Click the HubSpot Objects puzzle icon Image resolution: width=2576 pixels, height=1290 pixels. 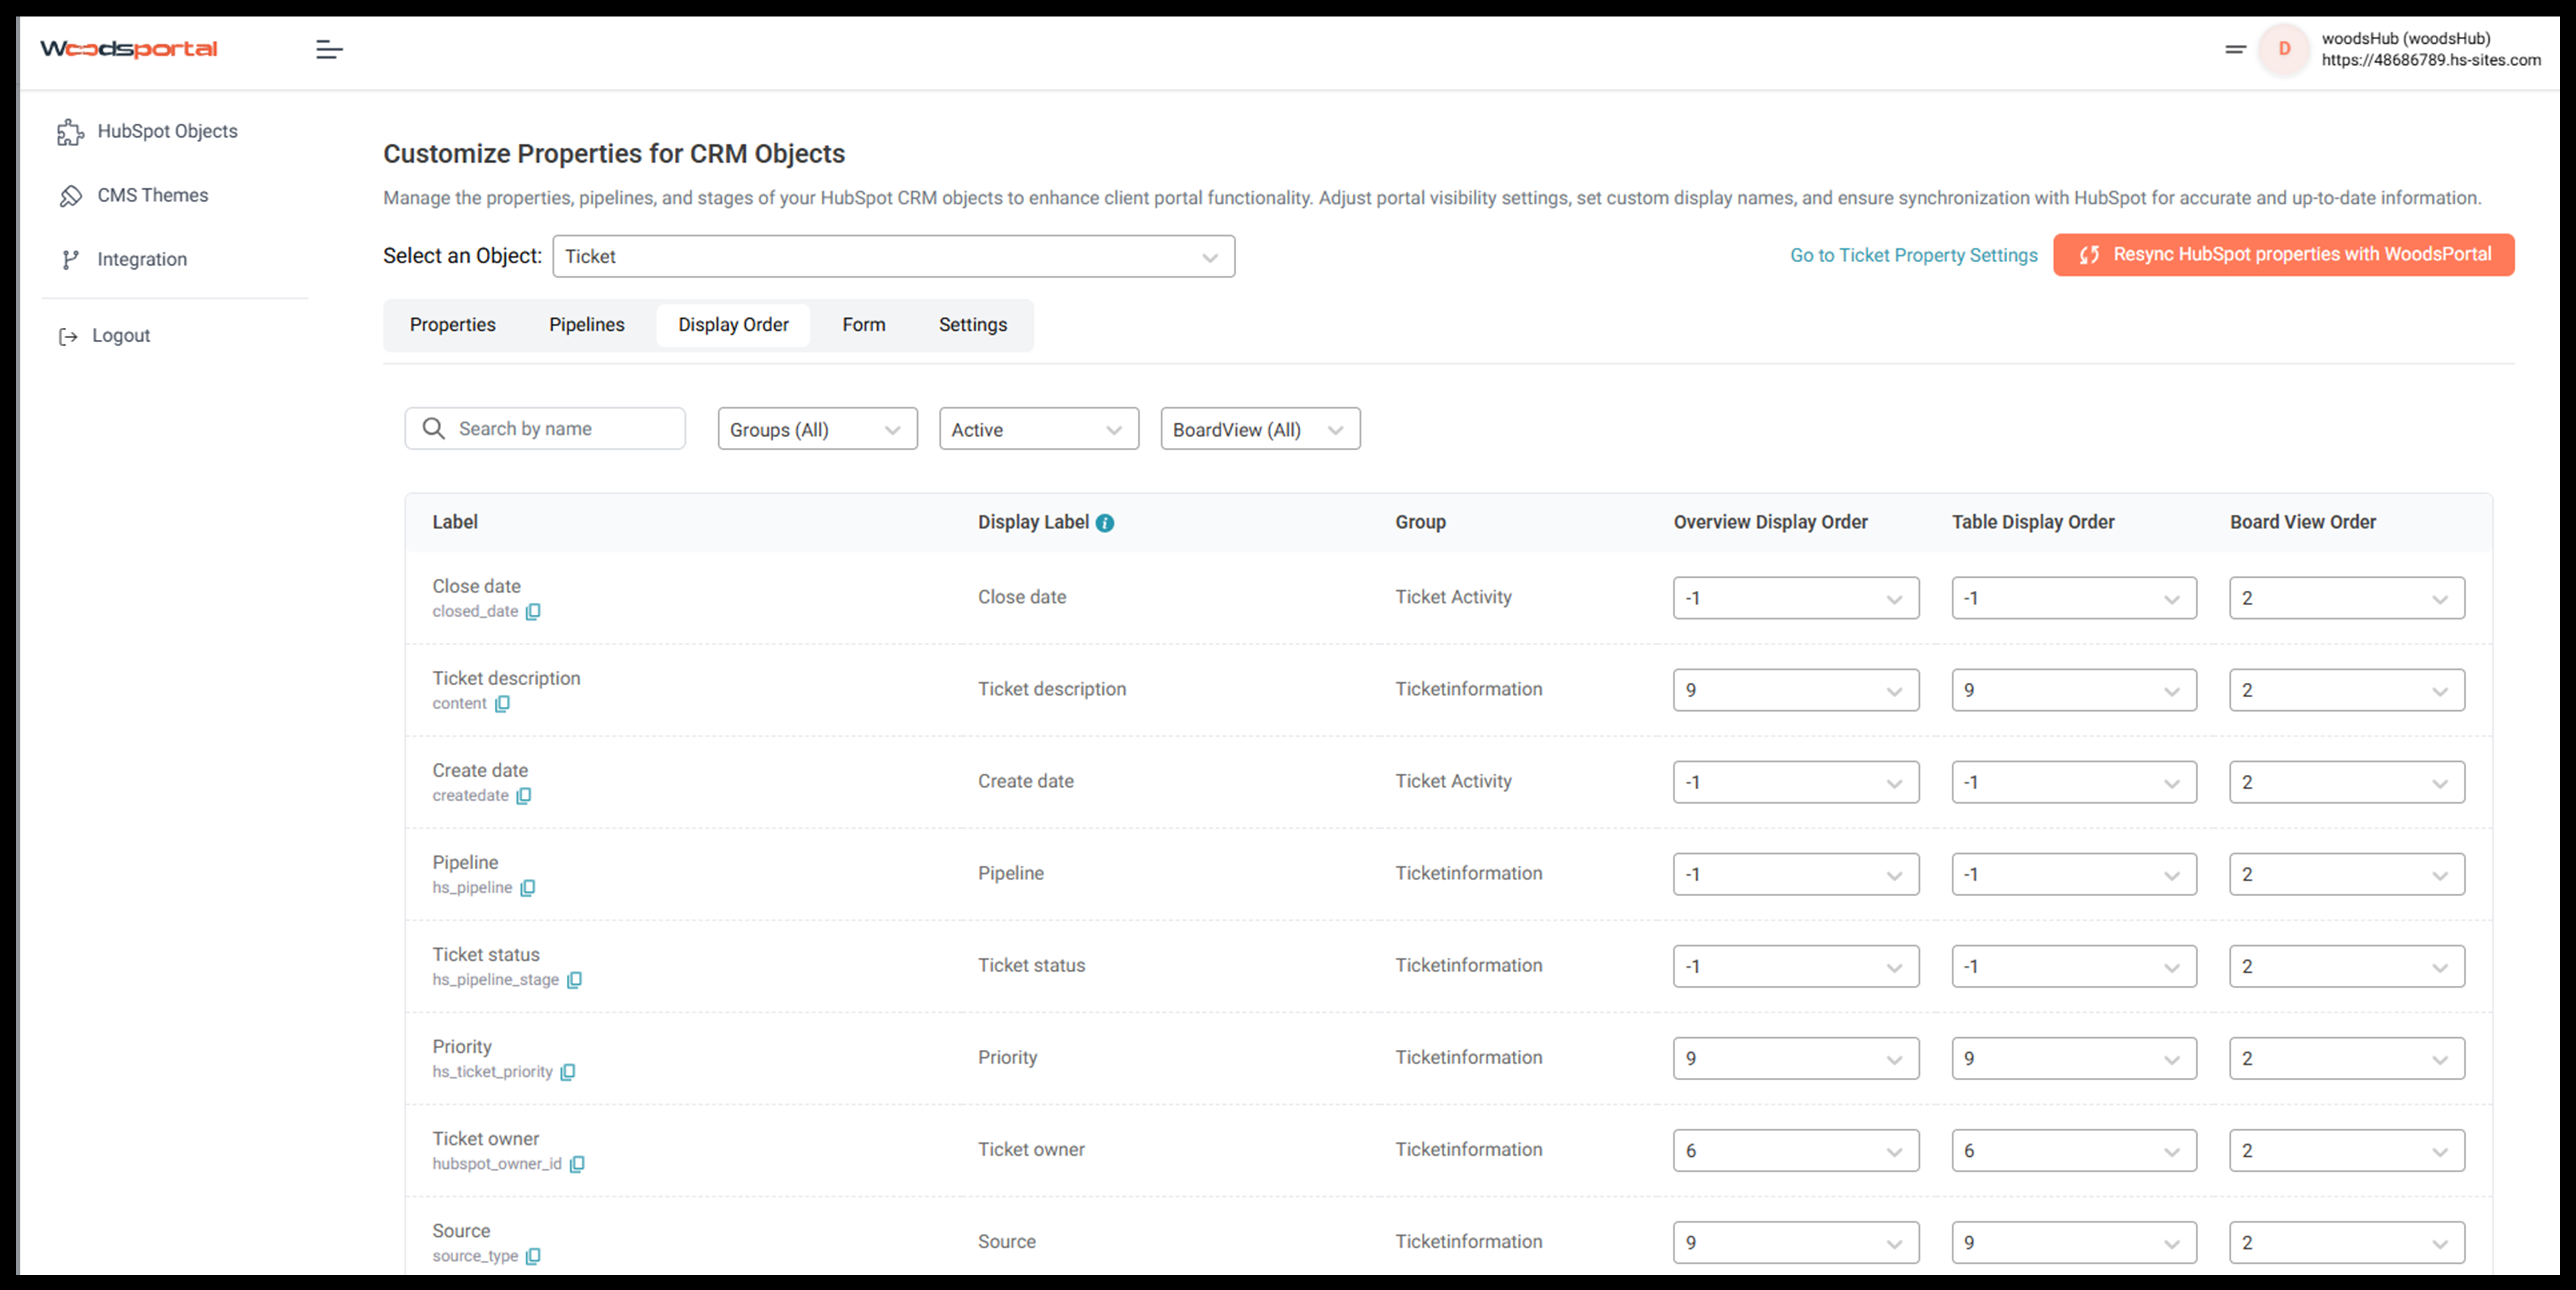pyautogui.click(x=70, y=132)
